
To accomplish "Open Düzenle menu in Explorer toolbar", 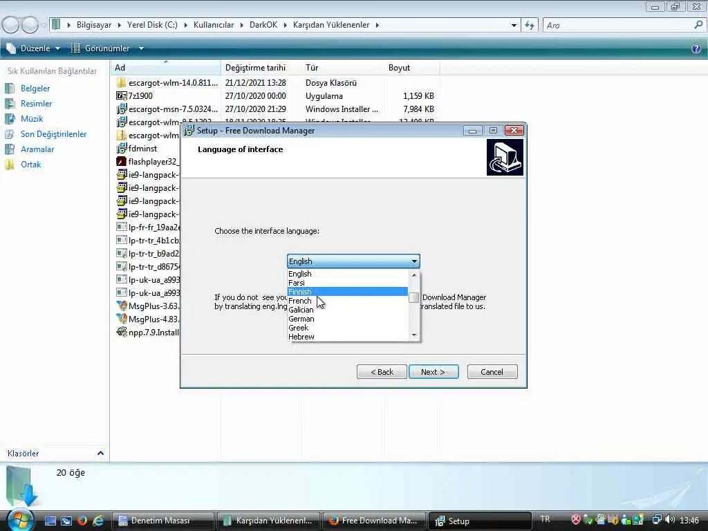I will [33, 48].
